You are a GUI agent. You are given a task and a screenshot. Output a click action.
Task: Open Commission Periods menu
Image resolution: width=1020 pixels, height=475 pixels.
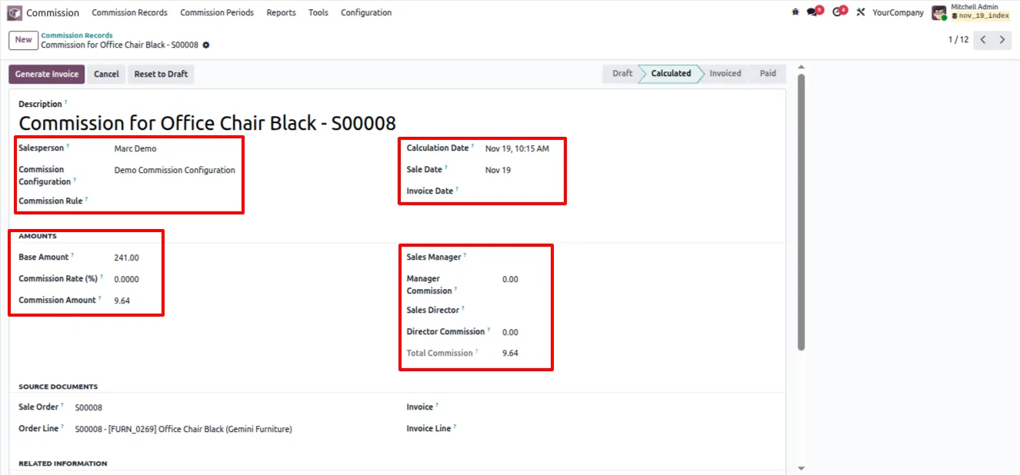pyautogui.click(x=217, y=13)
